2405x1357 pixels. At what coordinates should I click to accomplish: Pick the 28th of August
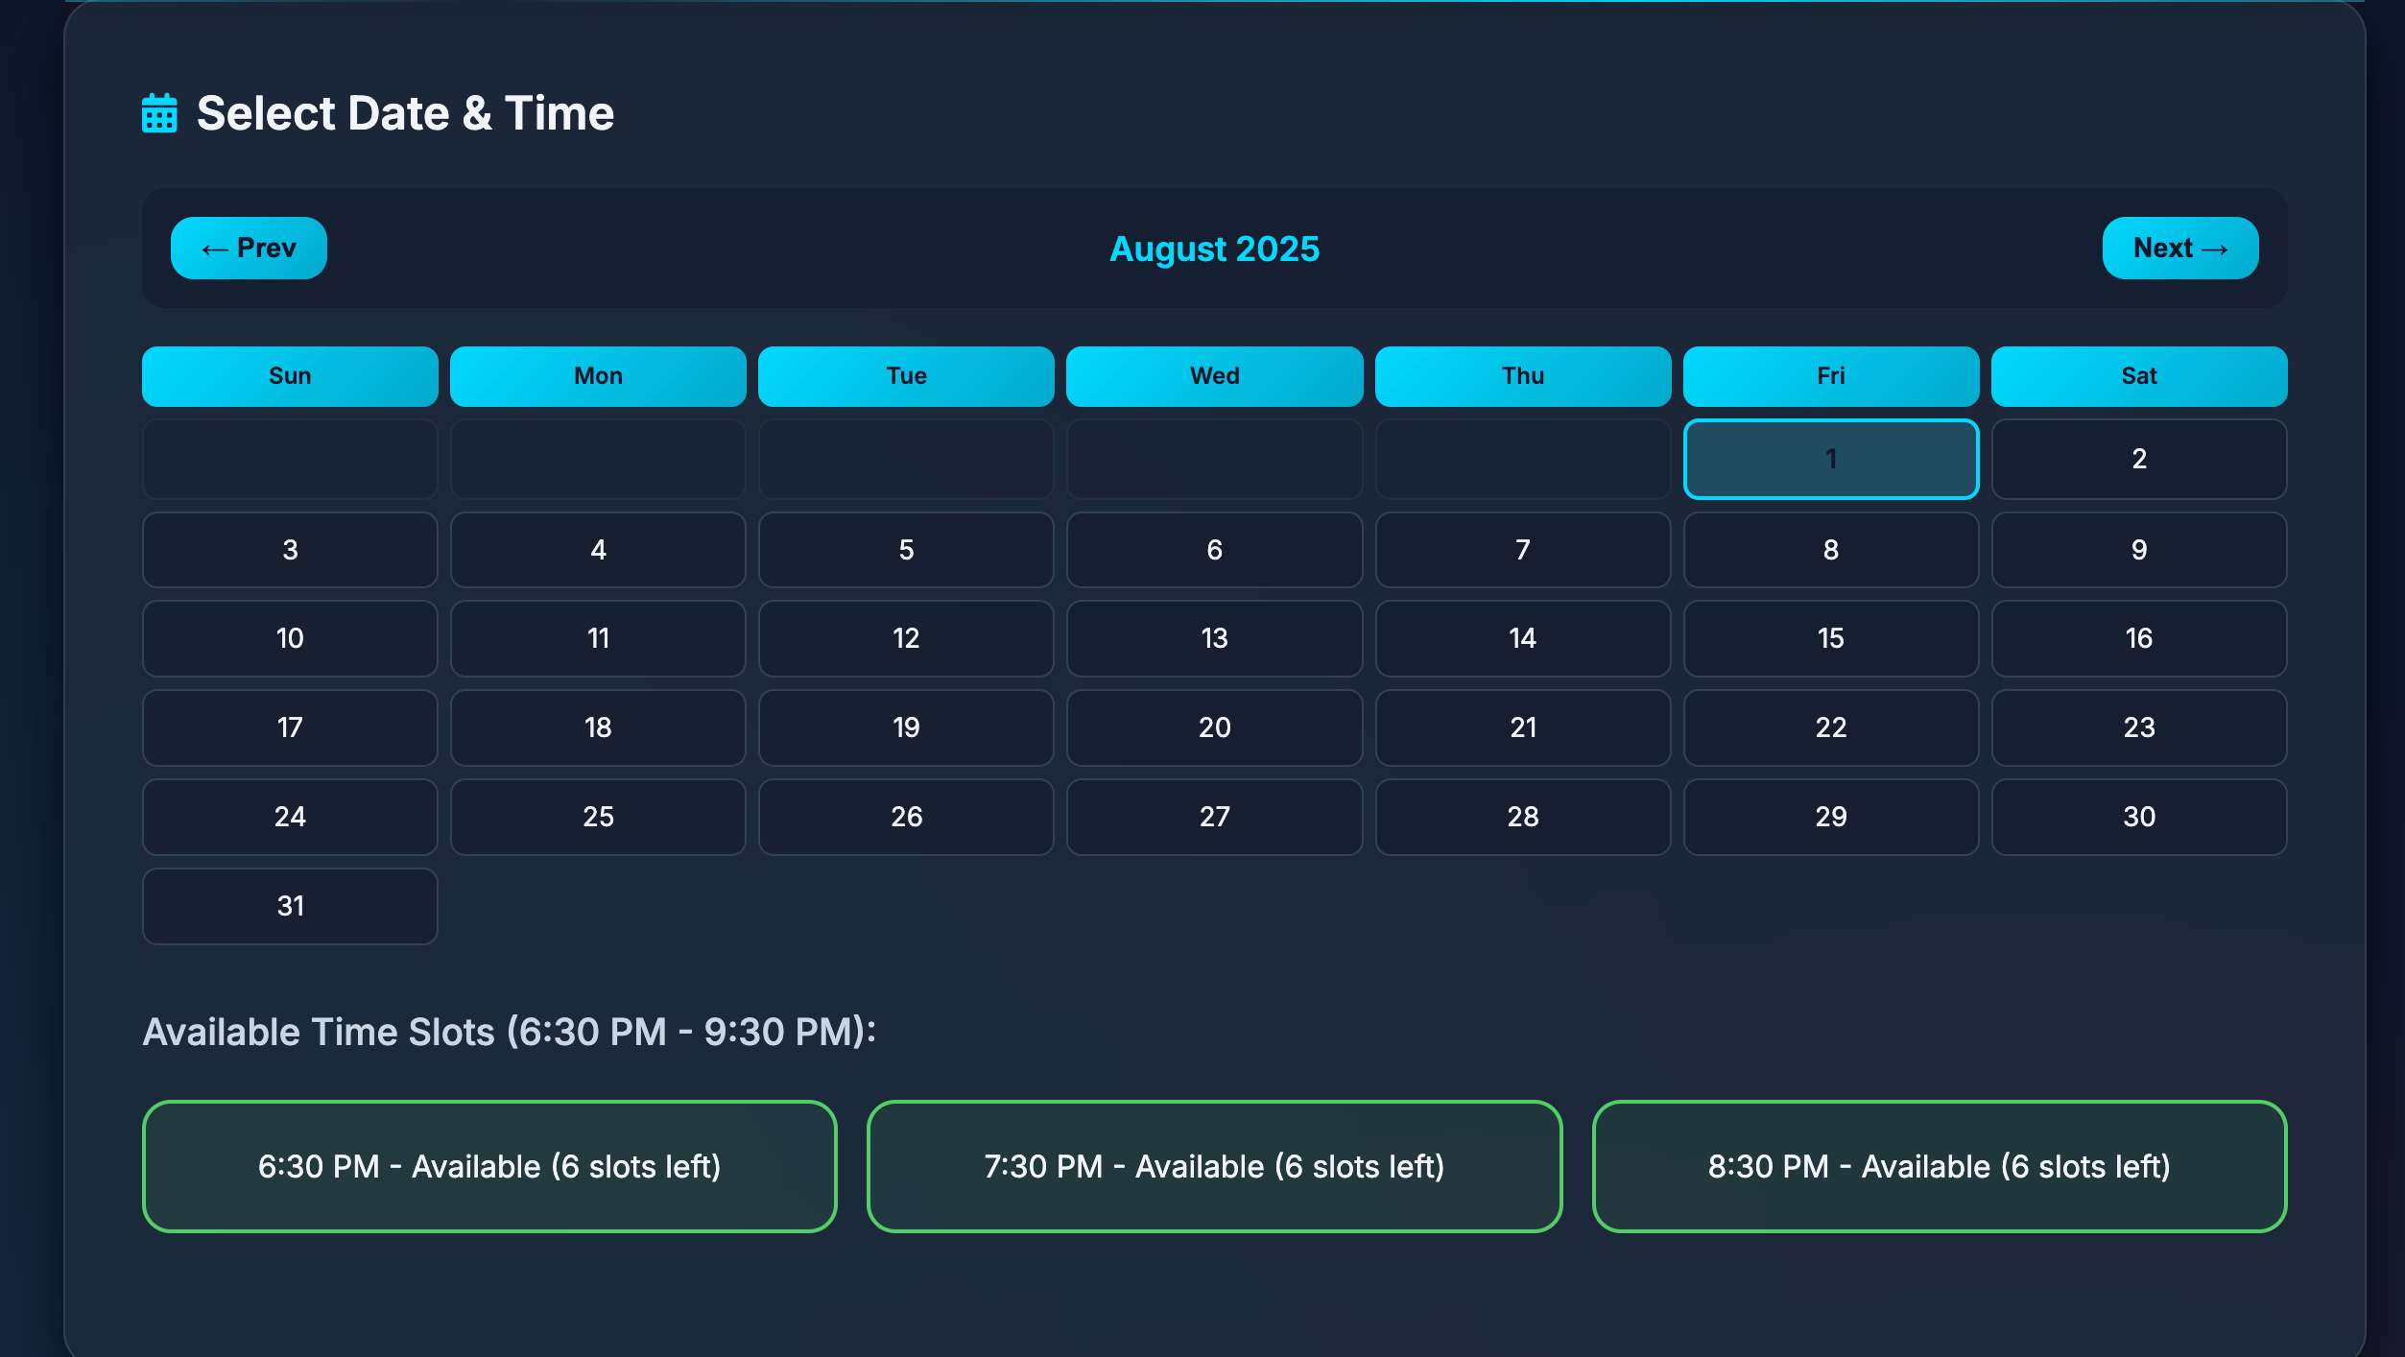[x=1522, y=817]
